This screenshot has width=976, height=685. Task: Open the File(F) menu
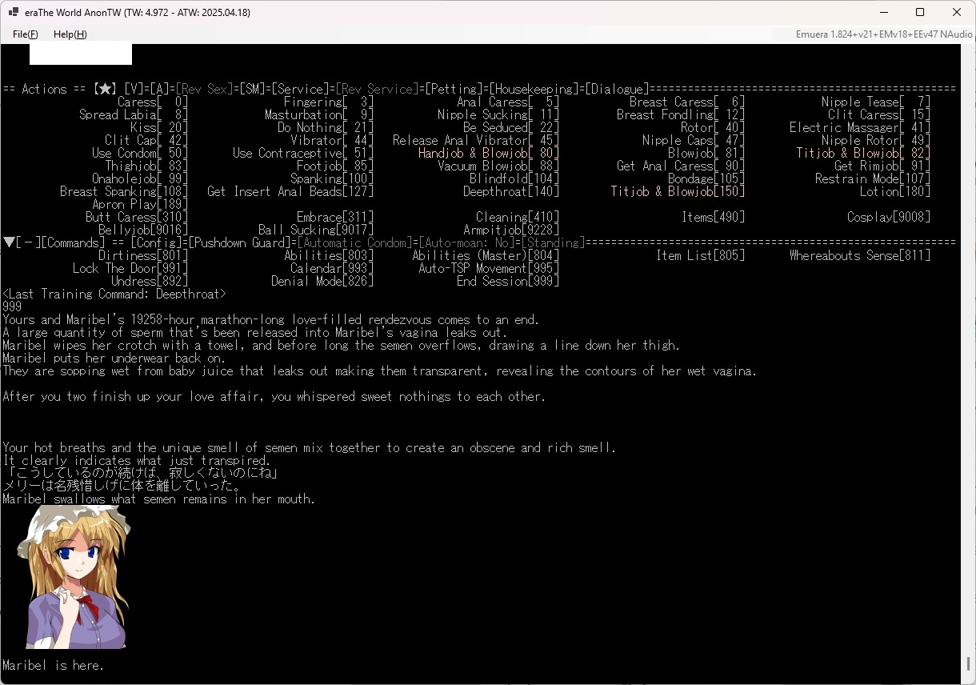pyautogui.click(x=26, y=34)
